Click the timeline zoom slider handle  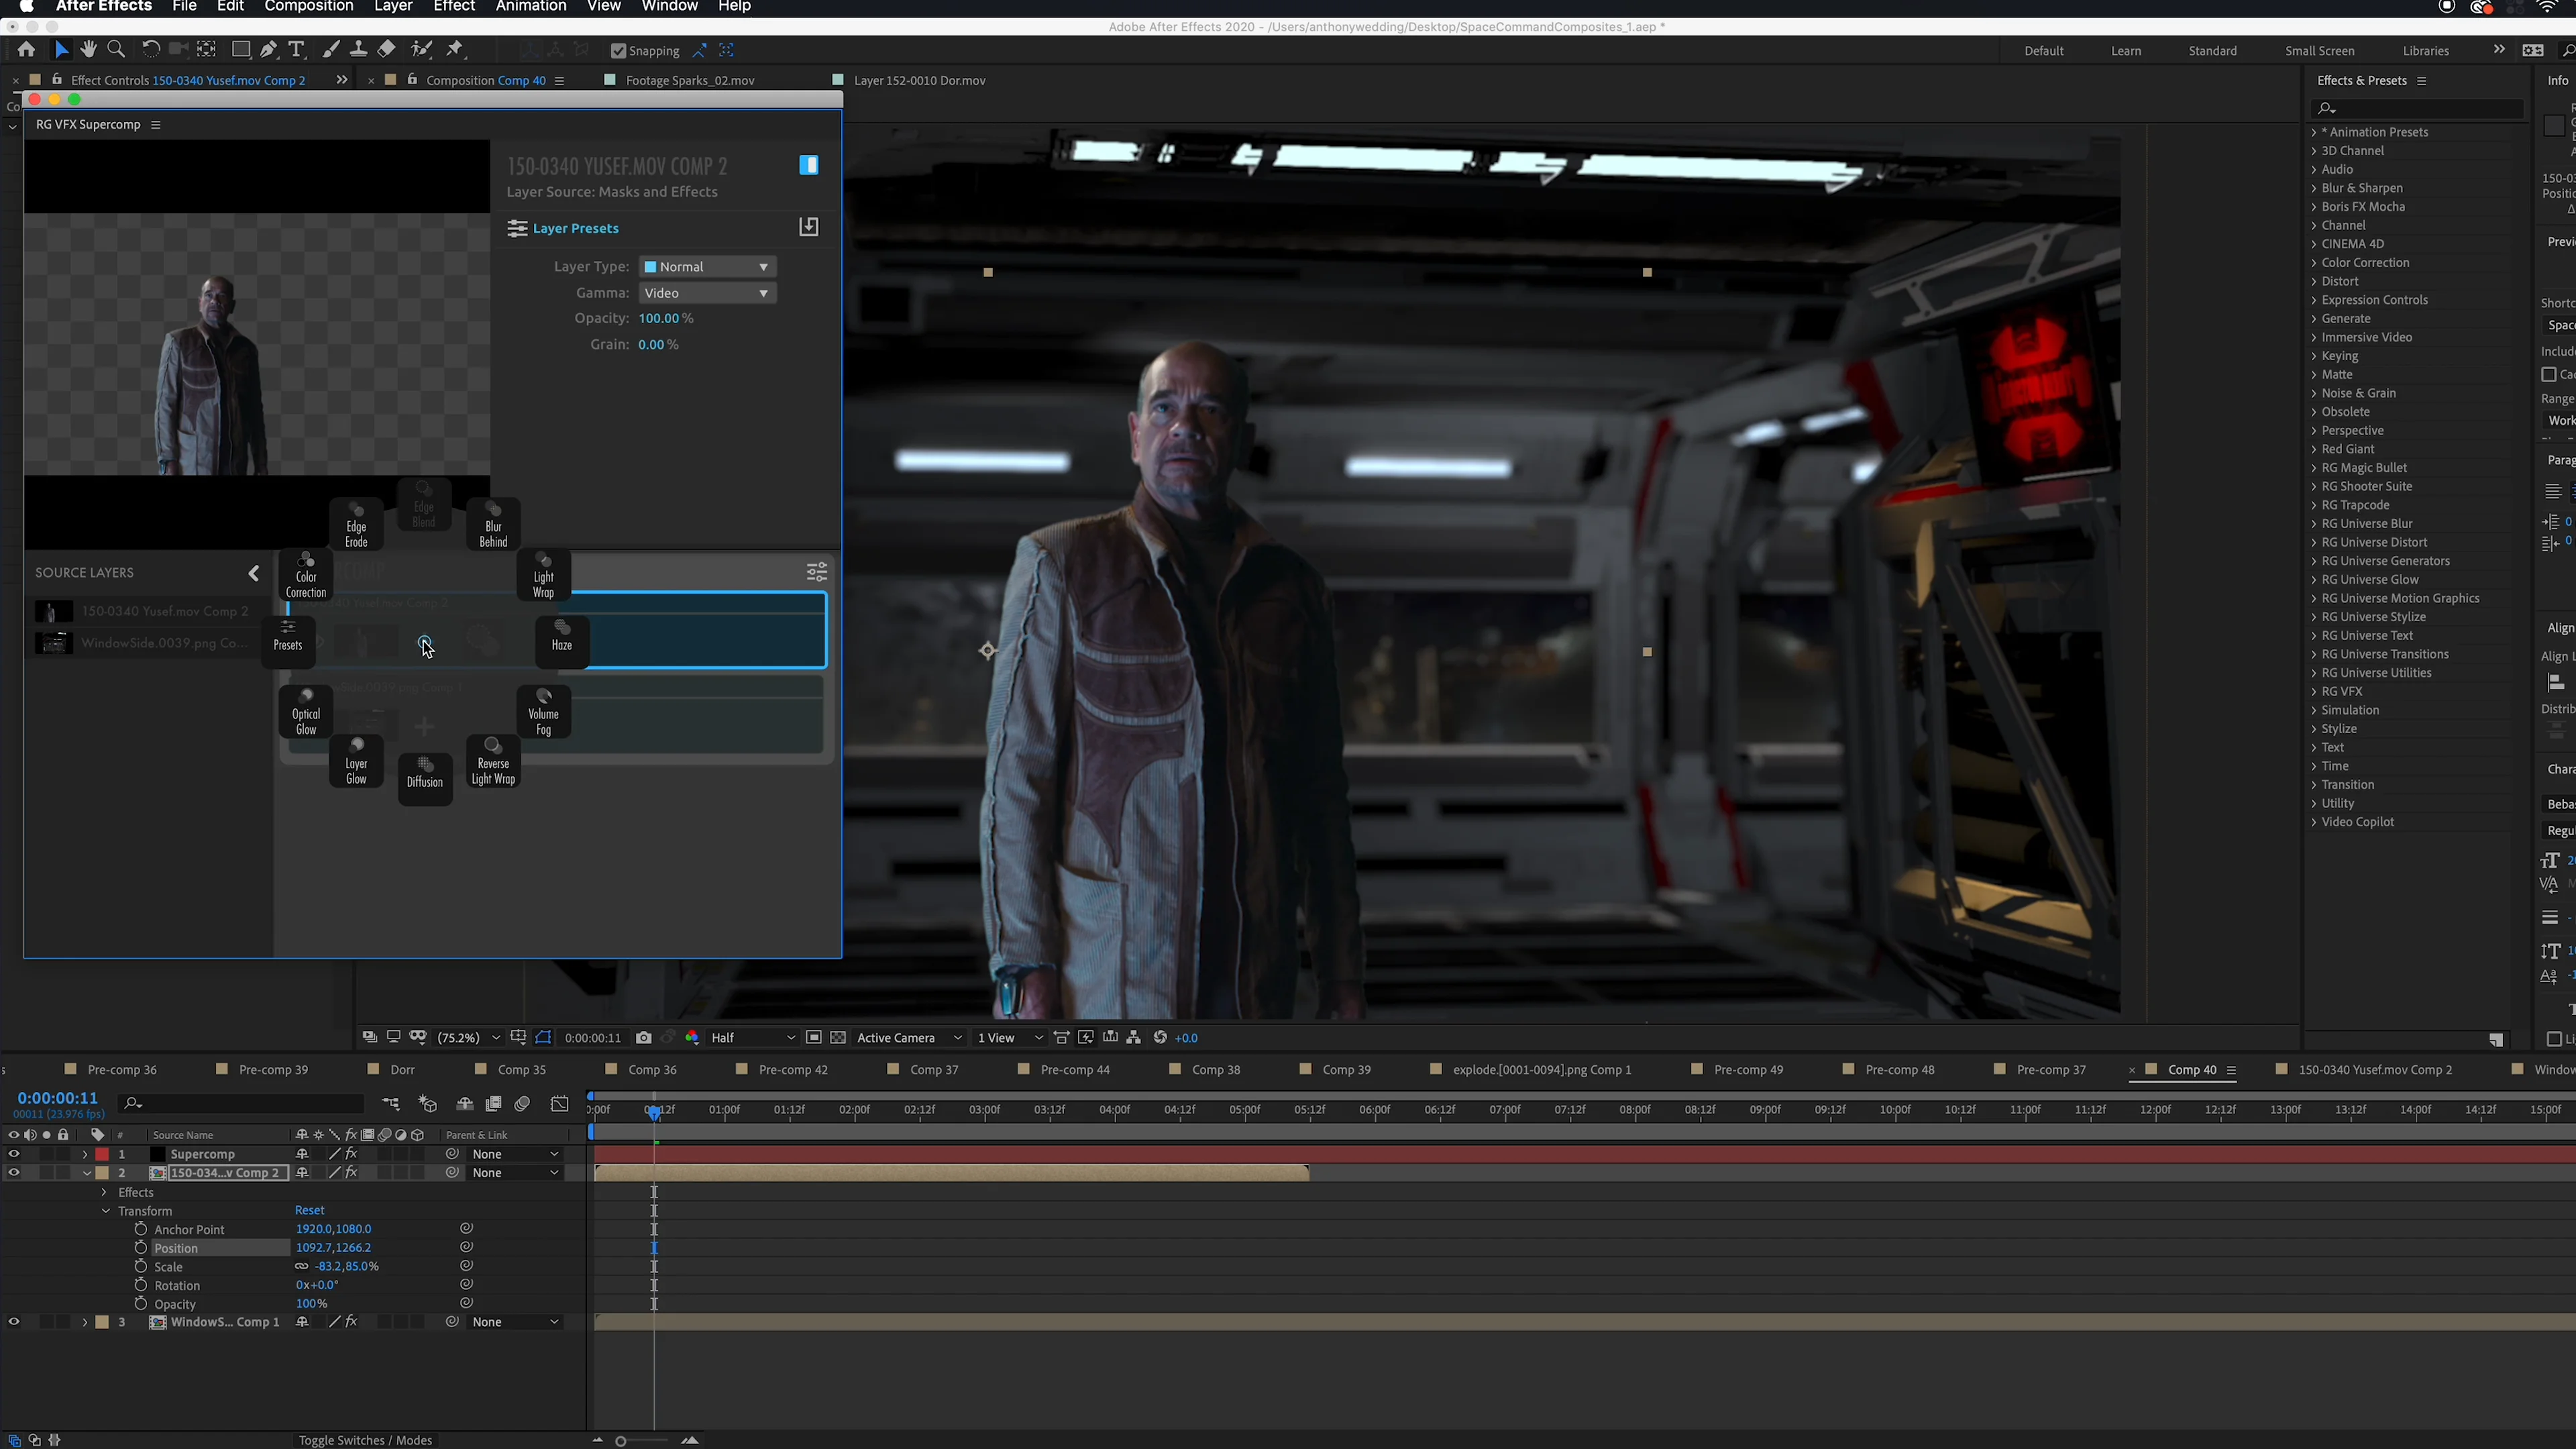click(620, 1441)
